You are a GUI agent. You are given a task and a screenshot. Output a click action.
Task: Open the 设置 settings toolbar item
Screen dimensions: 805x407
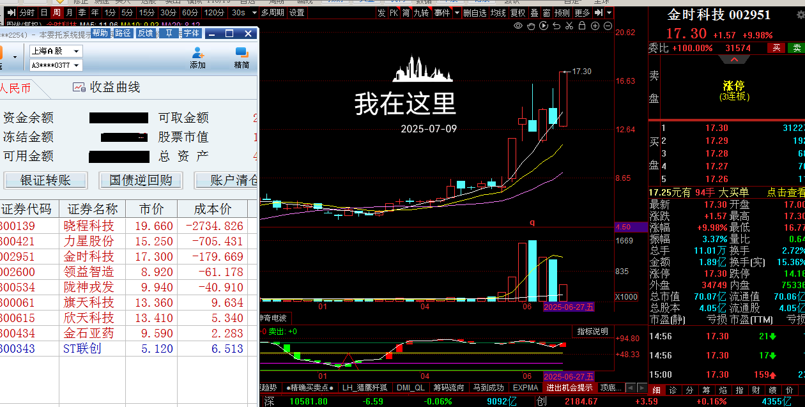click(x=297, y=13)
